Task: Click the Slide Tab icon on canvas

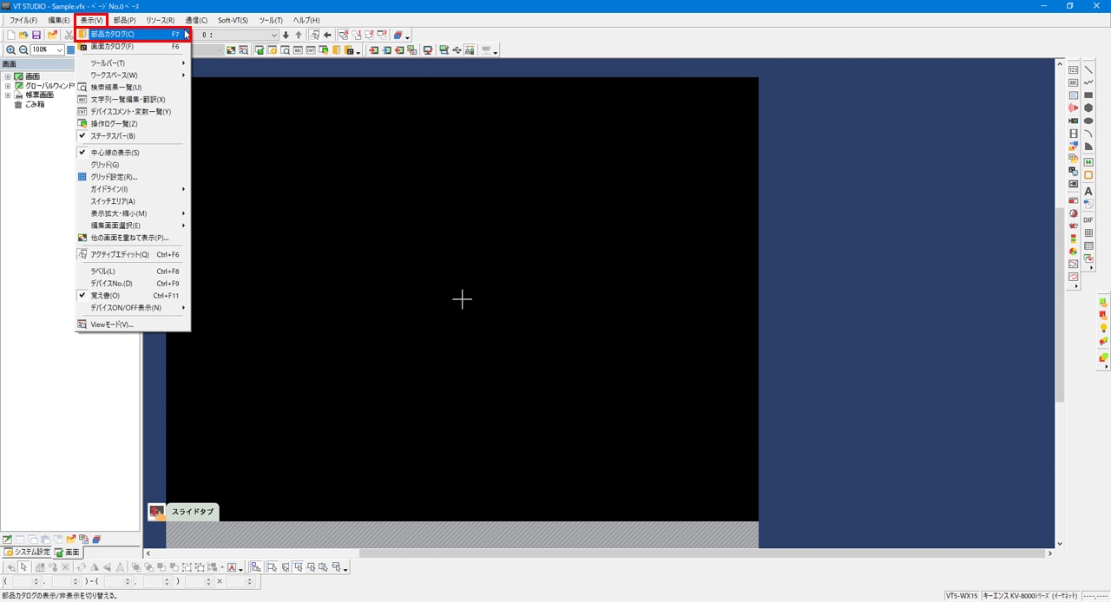Action: (156, 512)
